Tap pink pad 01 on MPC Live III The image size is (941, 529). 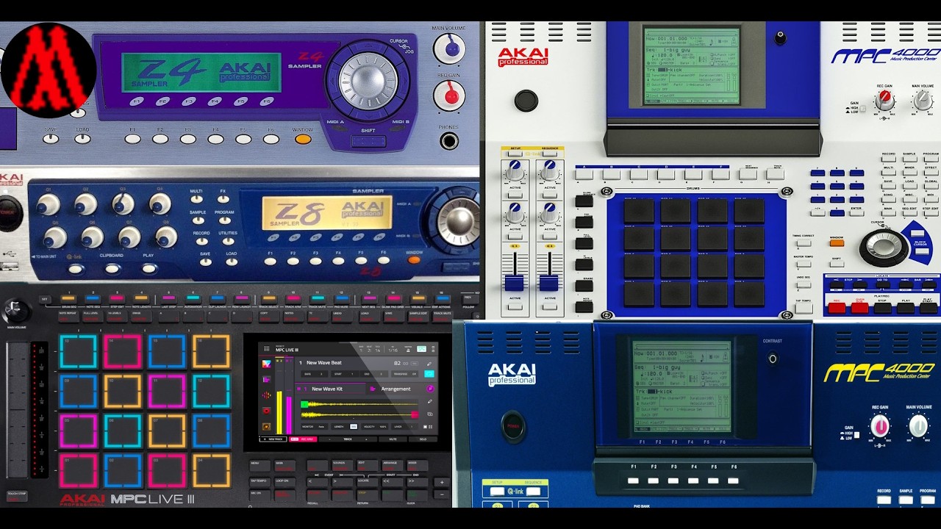pyautogui.click(x=77, y=472)
